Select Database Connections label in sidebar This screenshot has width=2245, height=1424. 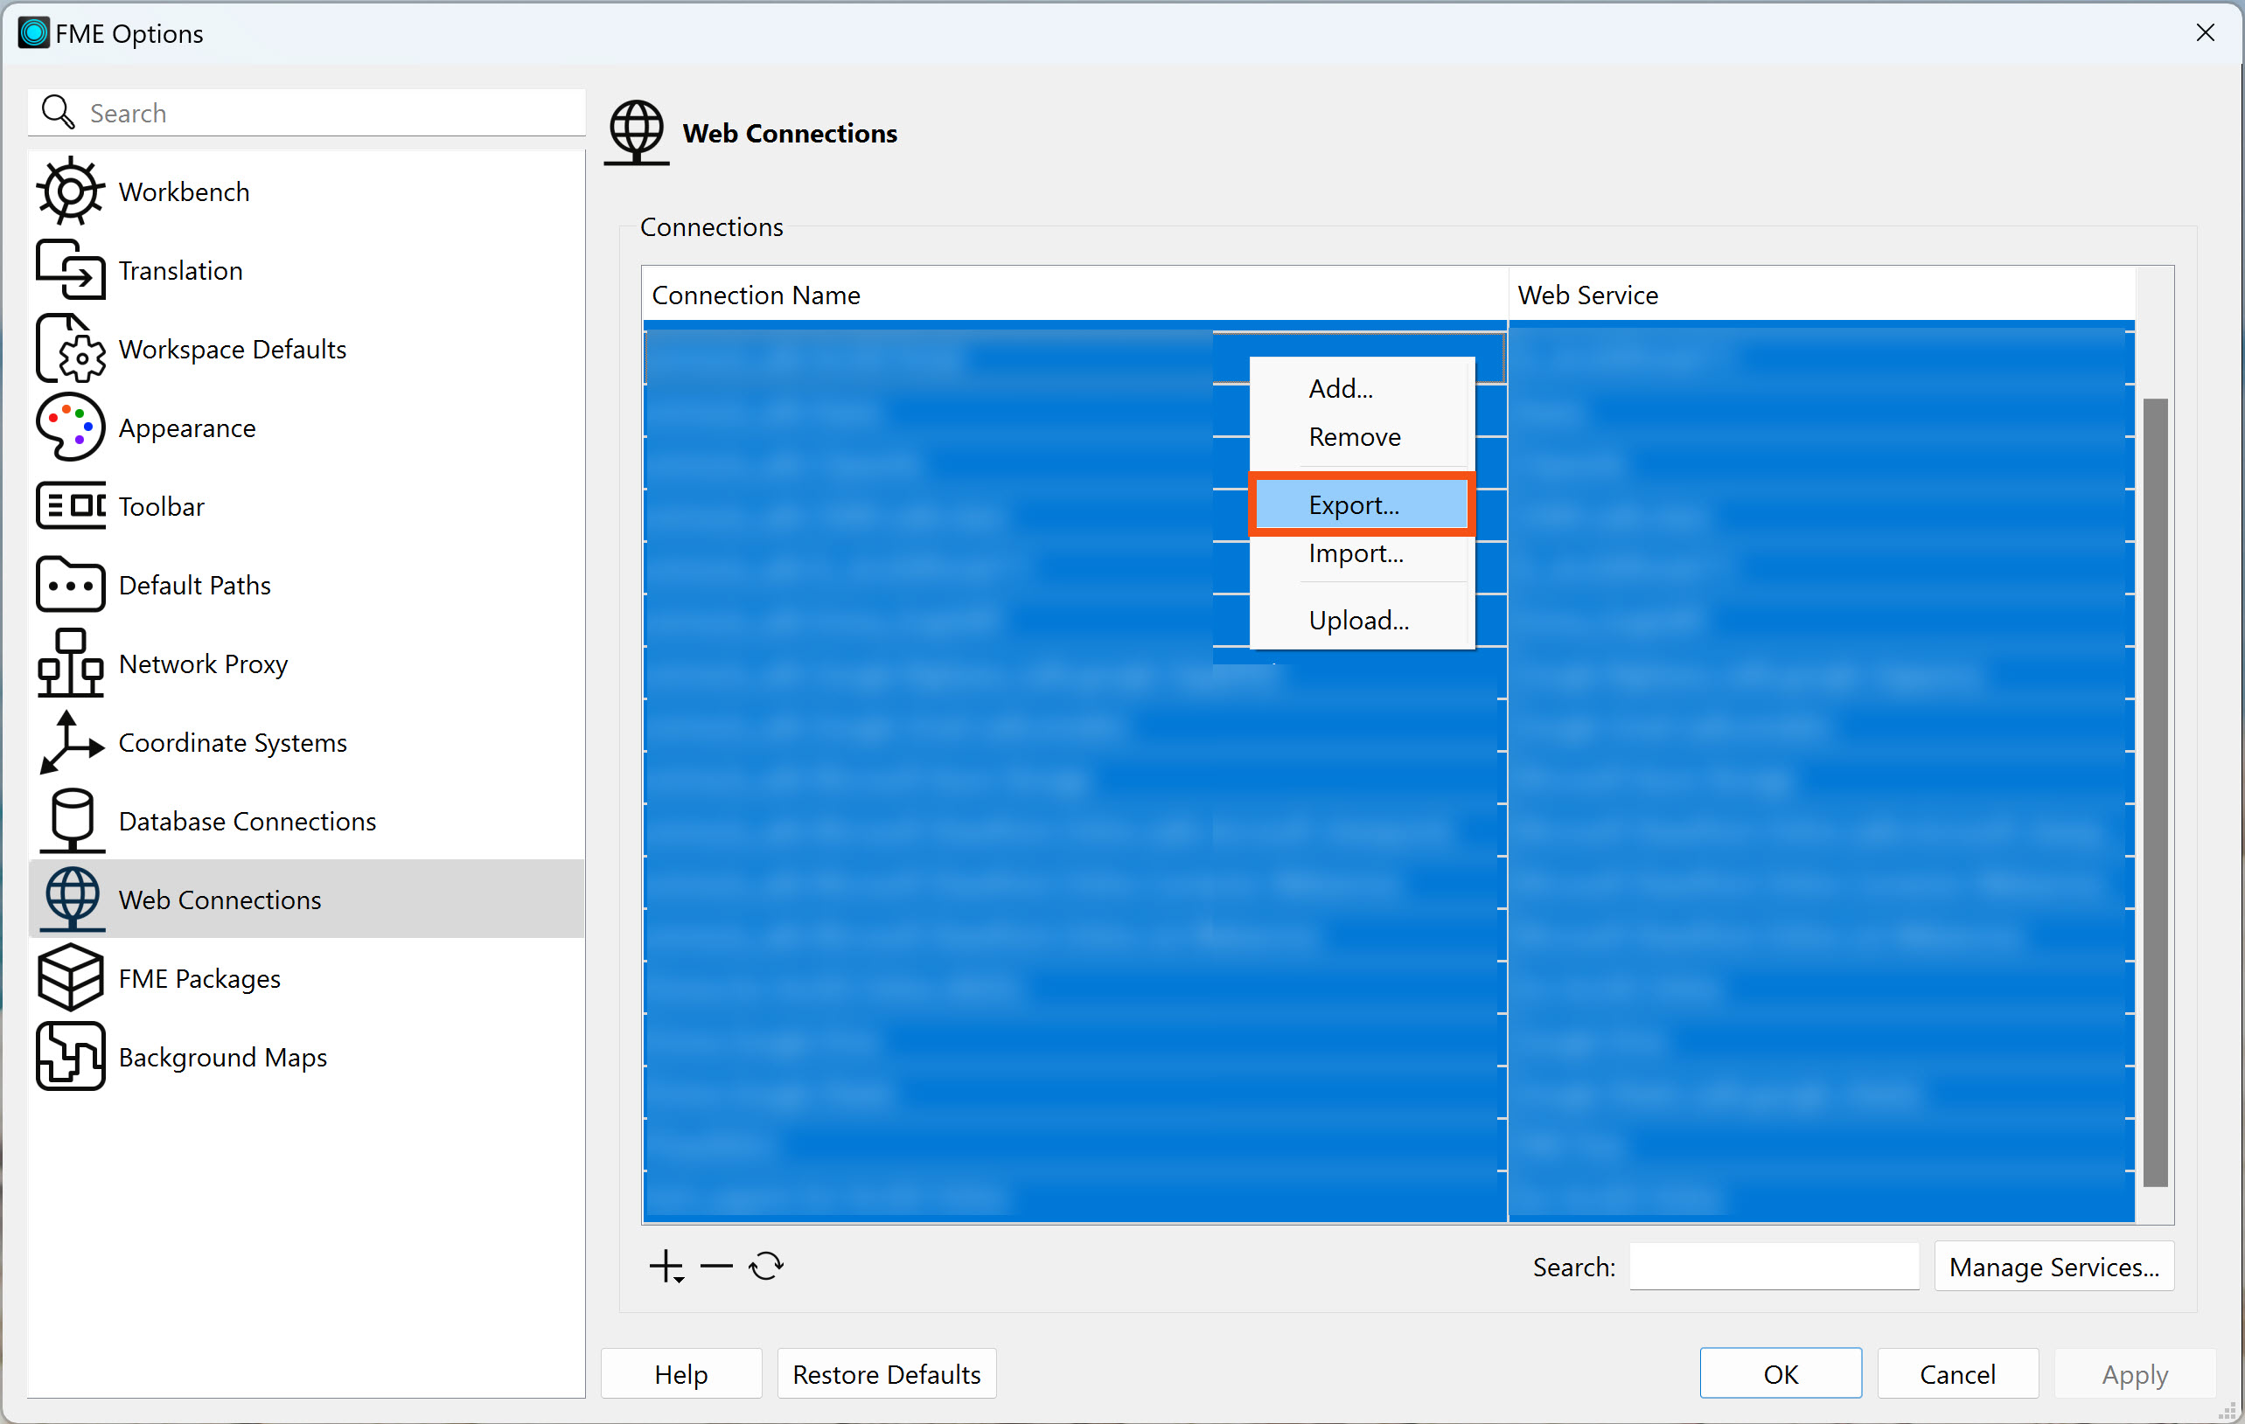click(248, 821)
